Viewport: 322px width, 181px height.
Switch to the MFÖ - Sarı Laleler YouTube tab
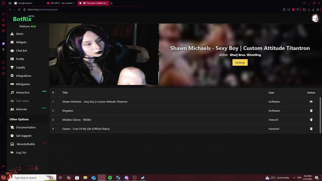[x=61, y=3]
